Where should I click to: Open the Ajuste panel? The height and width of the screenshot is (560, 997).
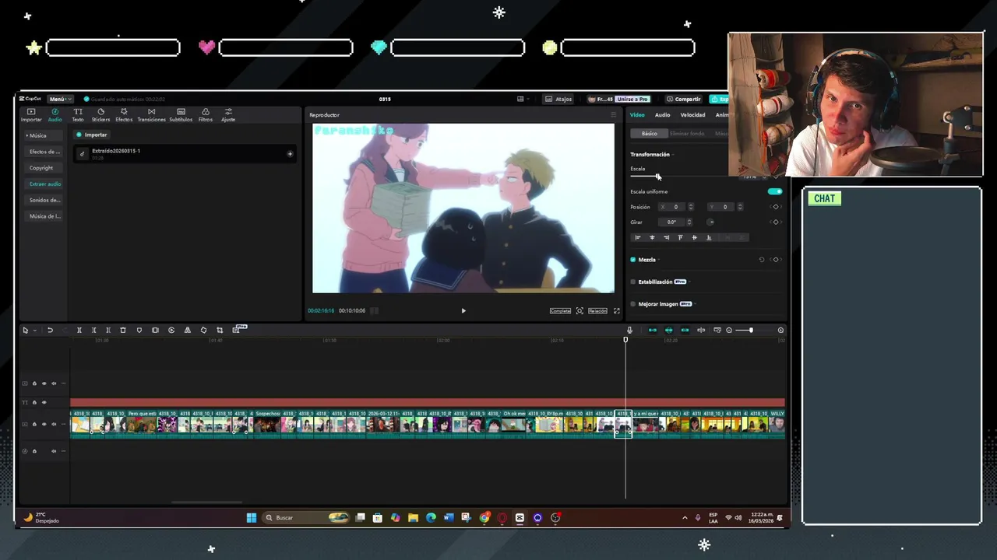pos(228,115)
